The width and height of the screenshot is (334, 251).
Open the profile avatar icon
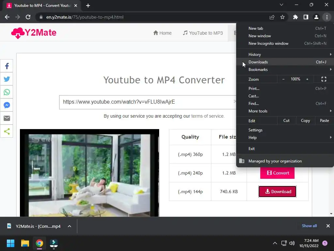(x=316, y=17)
